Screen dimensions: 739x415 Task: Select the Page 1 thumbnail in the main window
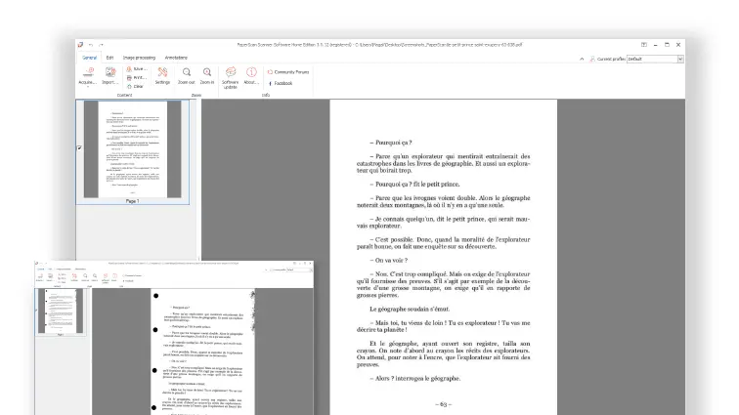click(132, 148)
